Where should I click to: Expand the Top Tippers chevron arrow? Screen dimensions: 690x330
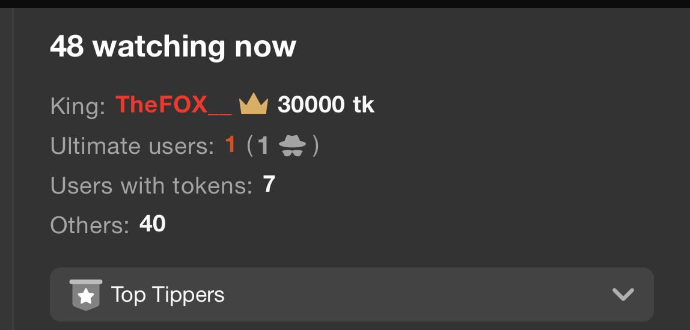click(623, 295)
